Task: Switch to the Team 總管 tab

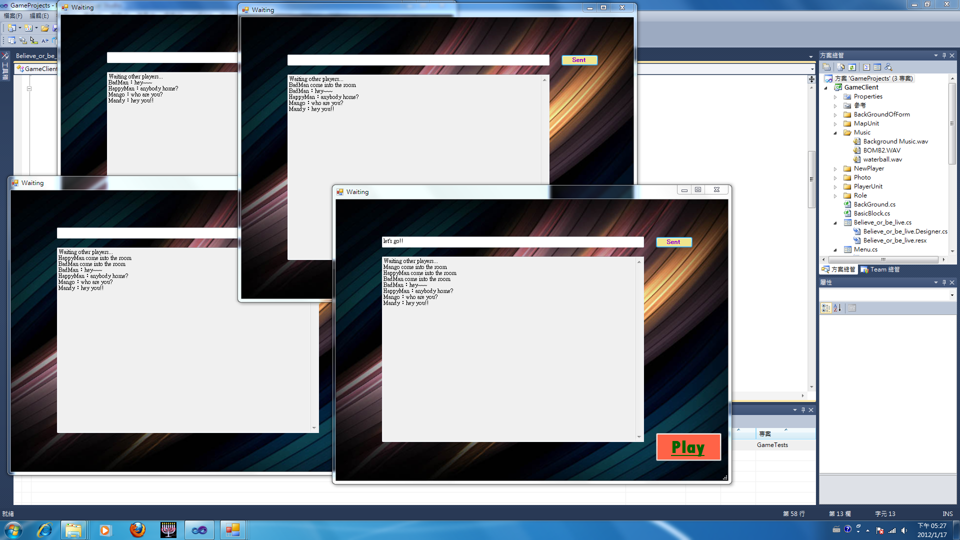Action: (x=880, y=269)
